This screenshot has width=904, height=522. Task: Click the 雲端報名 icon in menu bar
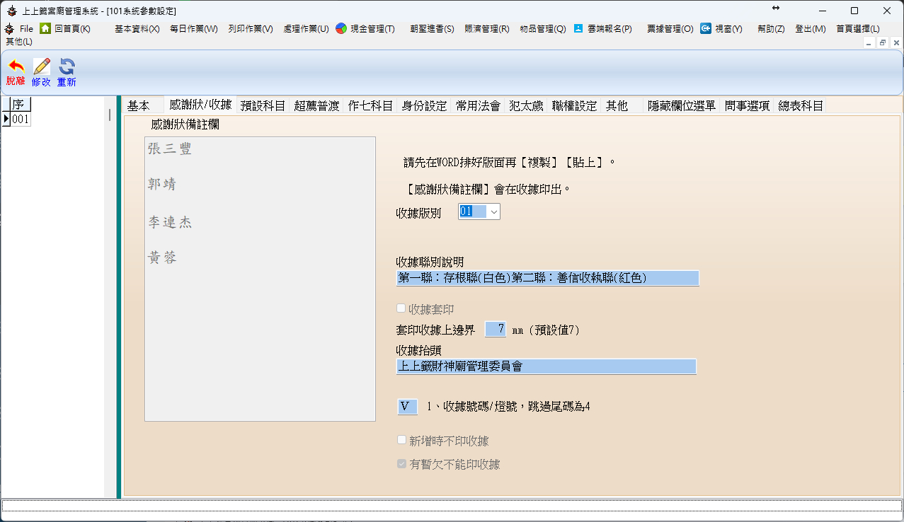[x=578, y=29]
